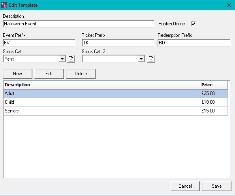Add new category beside Stock Cat. 1
Image resolution: width=235 pixels, height=196 pixels.
click(71, 59)
